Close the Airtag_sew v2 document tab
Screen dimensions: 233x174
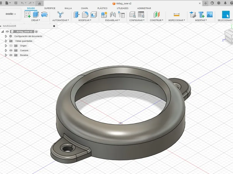[200, 3]
